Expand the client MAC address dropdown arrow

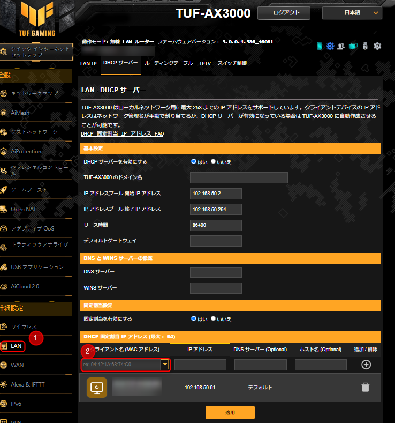click(165, 365)
